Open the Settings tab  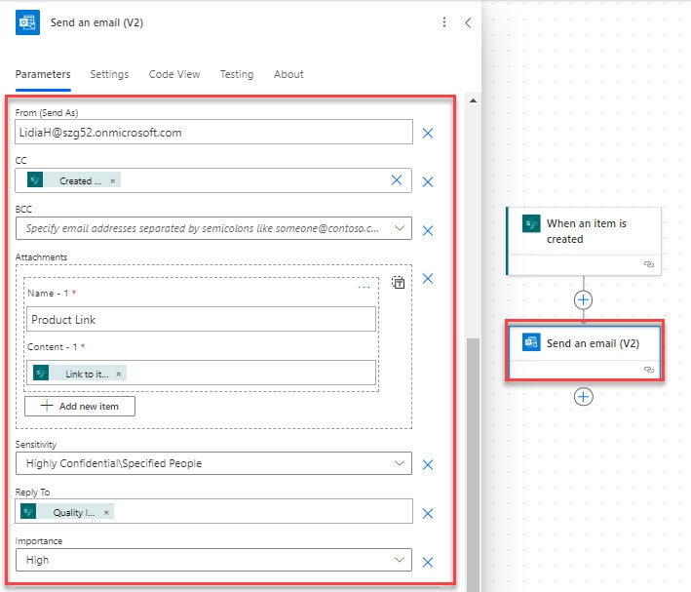click(109, 74)
